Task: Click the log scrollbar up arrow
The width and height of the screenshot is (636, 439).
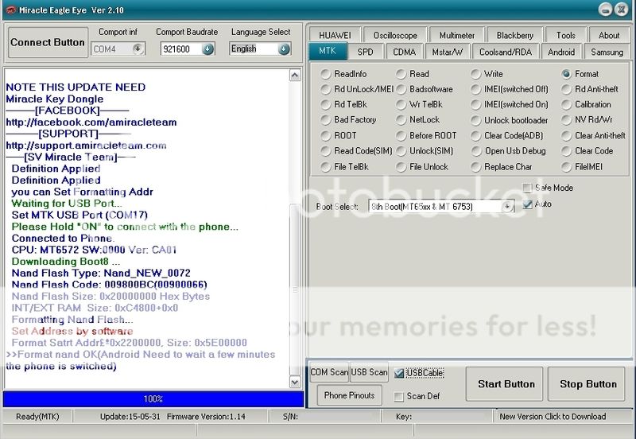Action: pyautogui.click(x=295, y=75)
